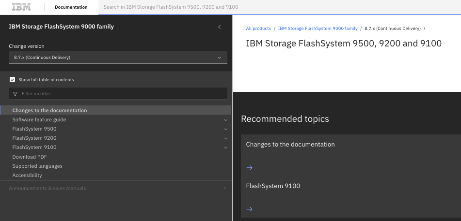The width and height of the screenshot is (461, 221).
Task: Expand FlashSystem 9500 tree chevron
Action: point(225,129)
